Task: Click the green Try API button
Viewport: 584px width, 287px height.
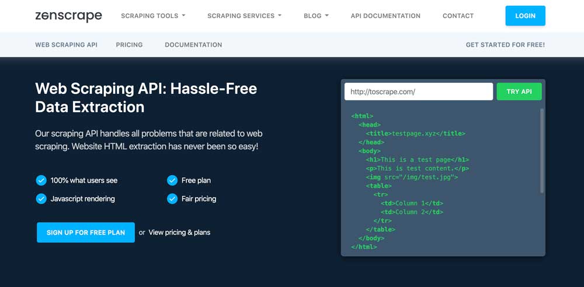Action: click(x=519, y=92)
